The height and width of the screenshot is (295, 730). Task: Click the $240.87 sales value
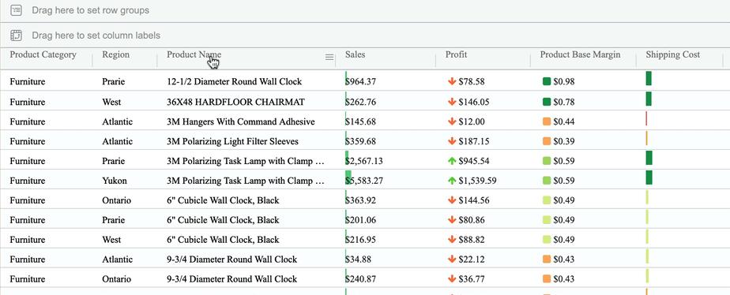[361, 279]
